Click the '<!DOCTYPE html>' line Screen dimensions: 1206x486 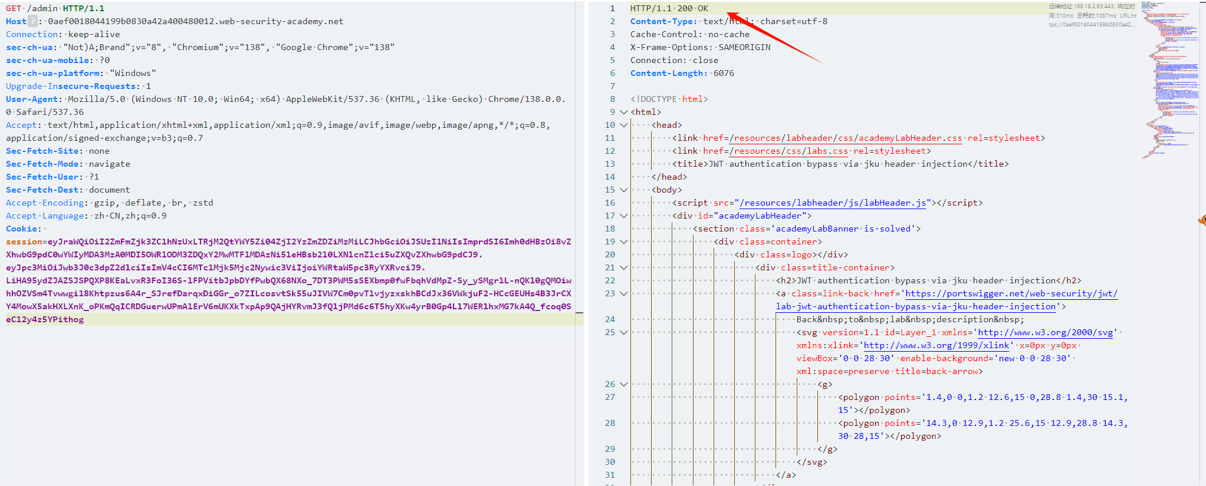[669, 99]
